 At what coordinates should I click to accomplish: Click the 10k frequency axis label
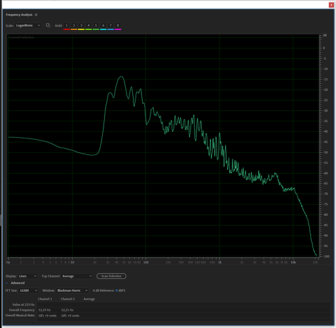(x=293, y=262)
